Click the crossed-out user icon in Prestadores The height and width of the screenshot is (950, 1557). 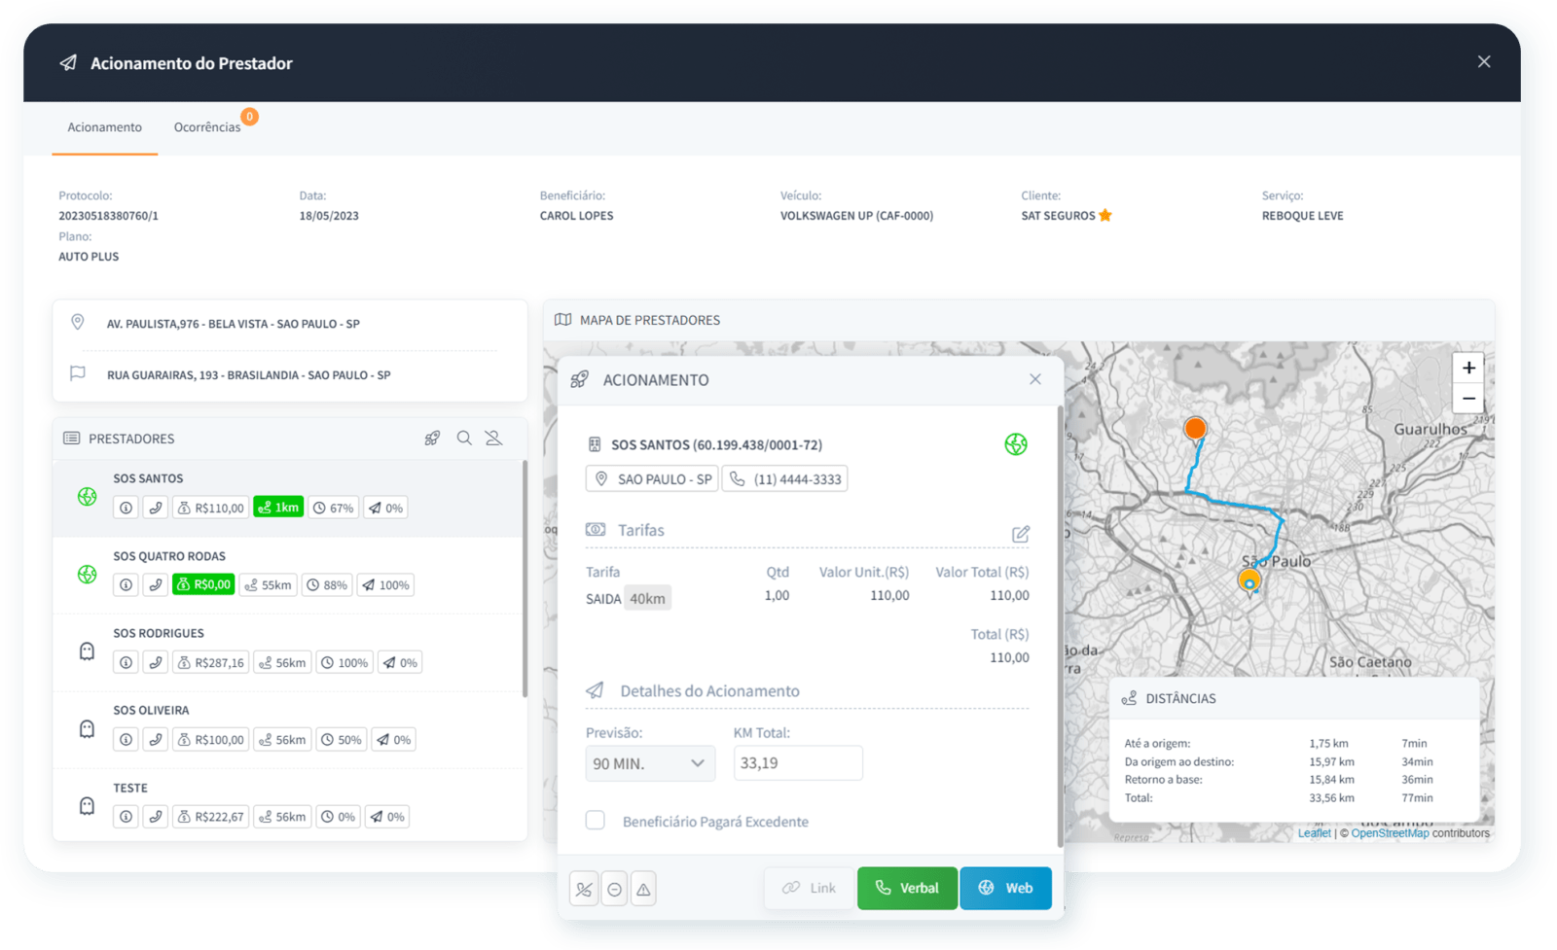click(x=494, y=439)
